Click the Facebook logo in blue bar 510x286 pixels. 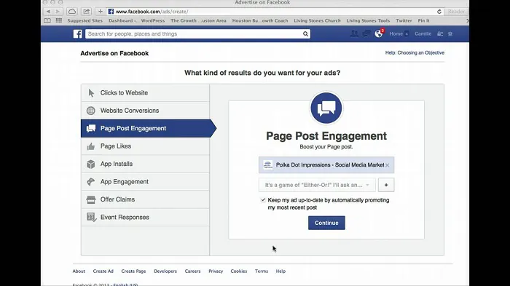78,33
